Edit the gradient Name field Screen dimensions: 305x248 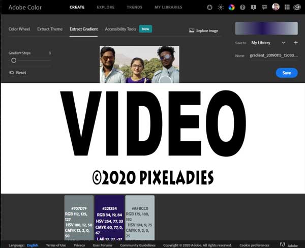tap(273, 55)
